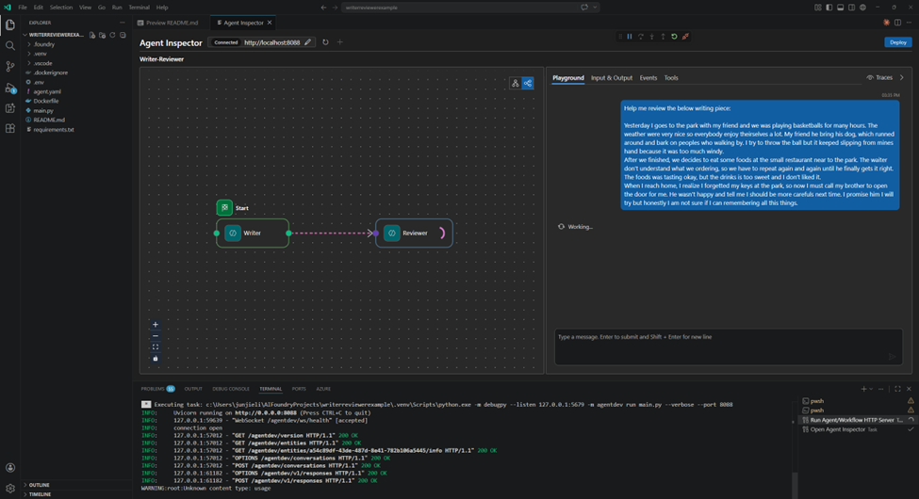Viewport: 919px width, 499px height.
Task: Expand the OUTLINE section
Action: (40, 485)
